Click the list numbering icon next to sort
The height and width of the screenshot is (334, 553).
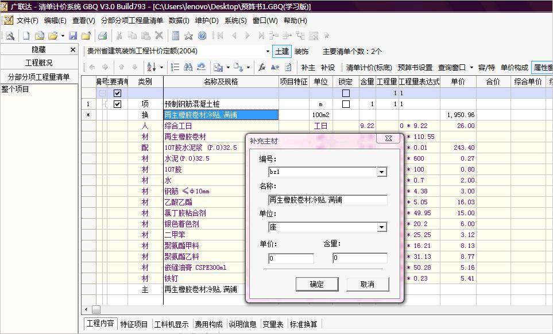click(175, 67)
